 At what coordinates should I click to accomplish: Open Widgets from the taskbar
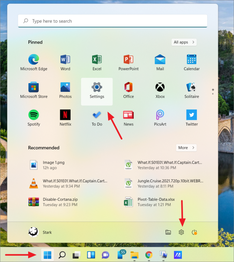[x=91, y=255]
